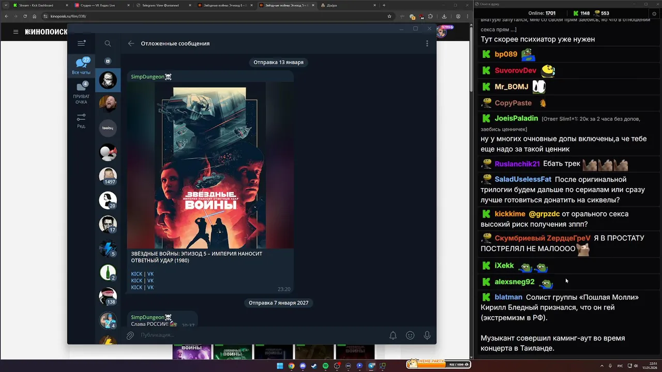Open the browser downloads icon
Image resolution: width=662 pixels, height=372 pixels.
(x=444, y=16)
